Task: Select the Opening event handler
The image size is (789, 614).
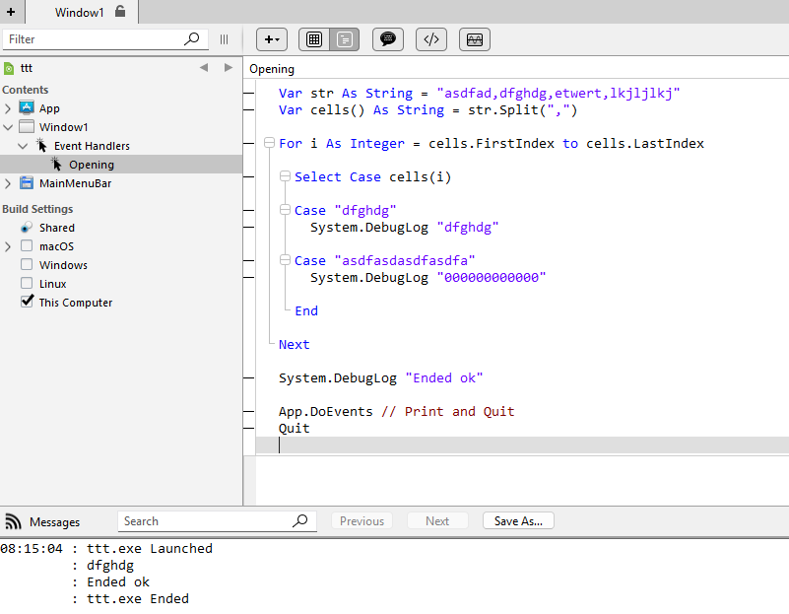Action: coord(91,165)
